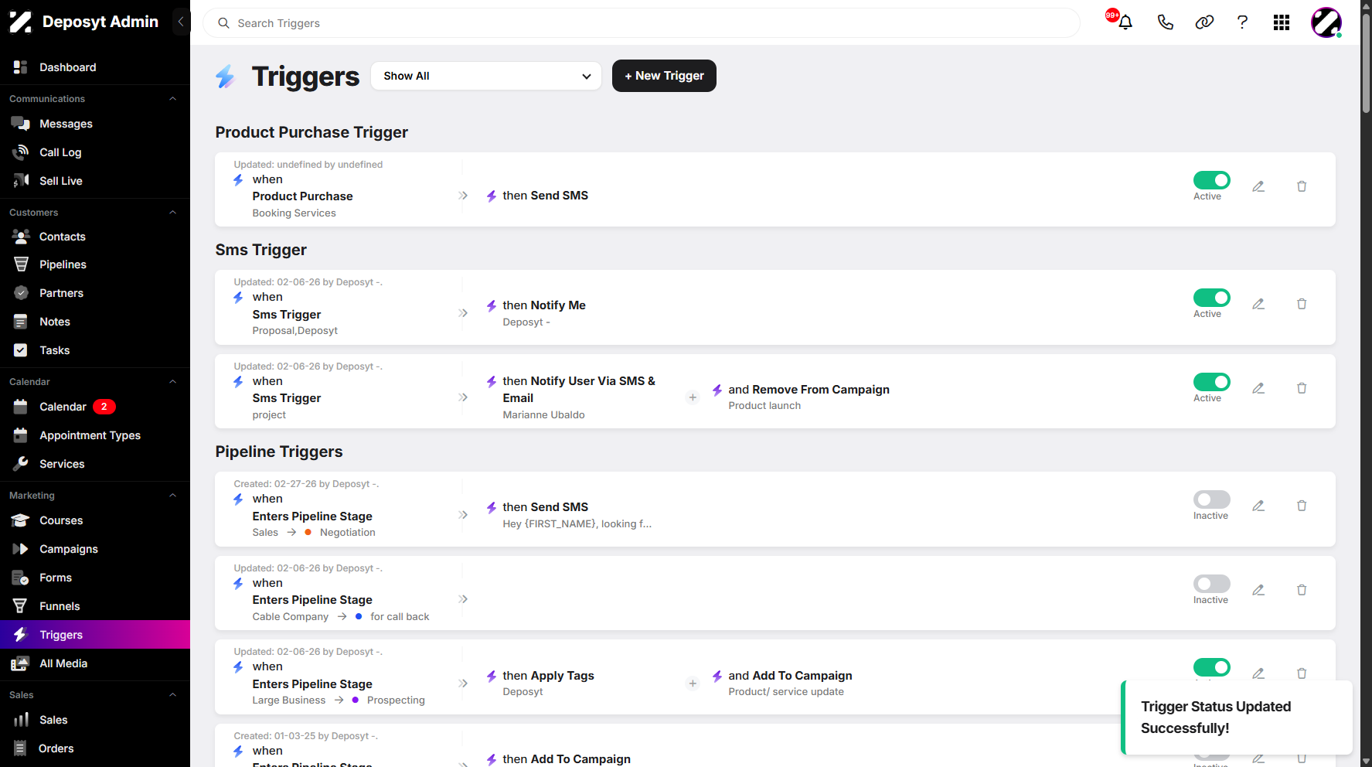Add action via plus before Add To Campaign
This screenshot has height=767, width=1372.
tap(693, 683)
